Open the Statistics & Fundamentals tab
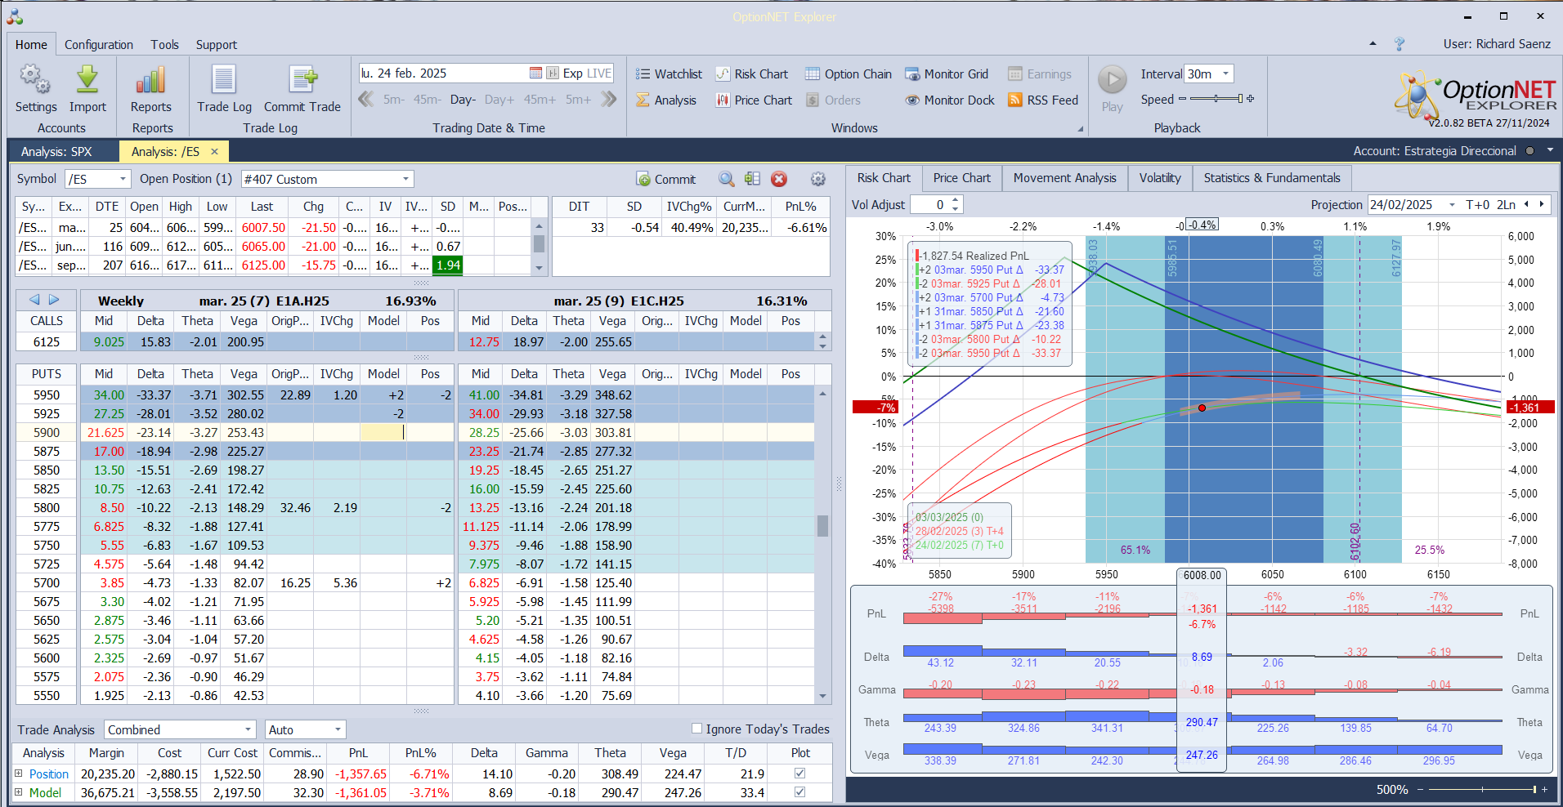Viewport: 1563px width, 807px height. point(1272,178)
